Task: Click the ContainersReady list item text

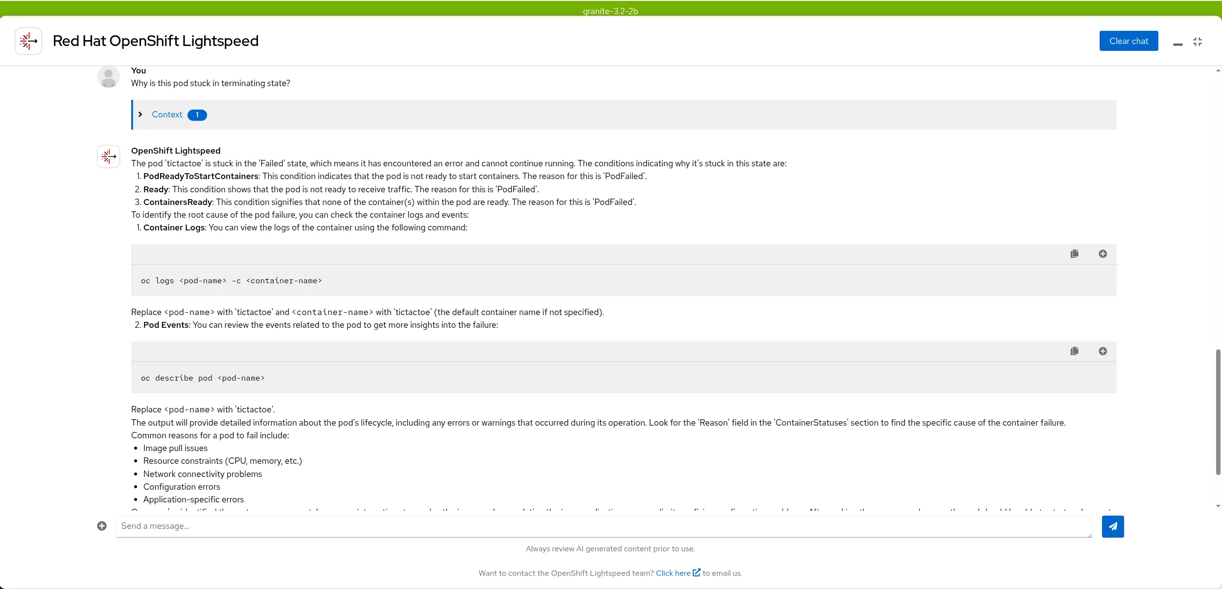Action: [390, 202]
